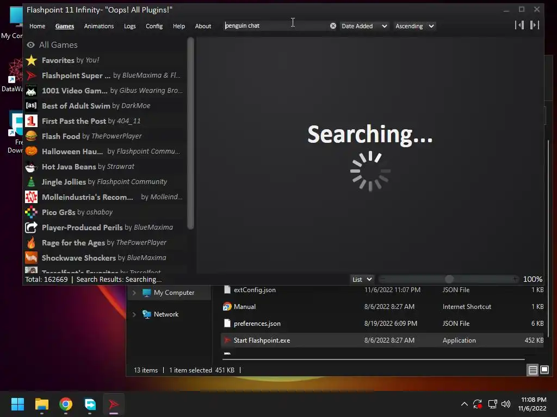This screenshot has height=417, width=557.
Task: Select the Manual file name in File Explorer
Action: [x=245, y=307]
